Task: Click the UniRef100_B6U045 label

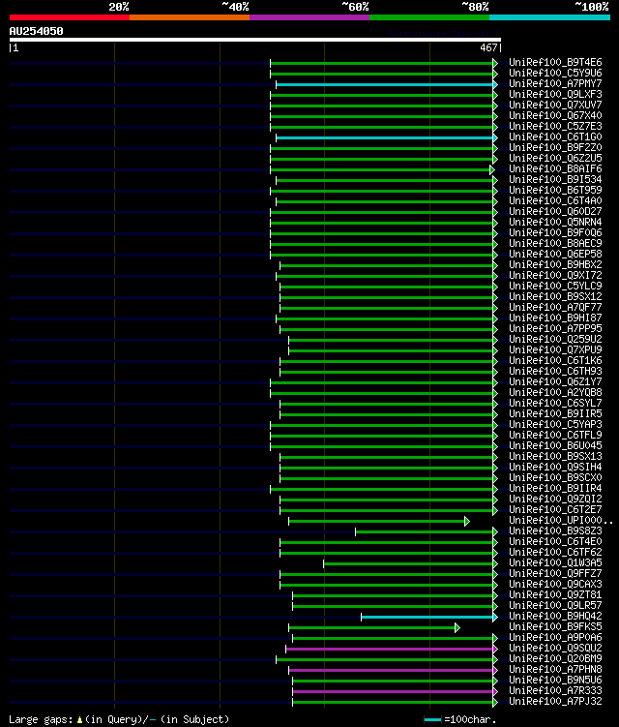Action: click(x=555, y=446)
